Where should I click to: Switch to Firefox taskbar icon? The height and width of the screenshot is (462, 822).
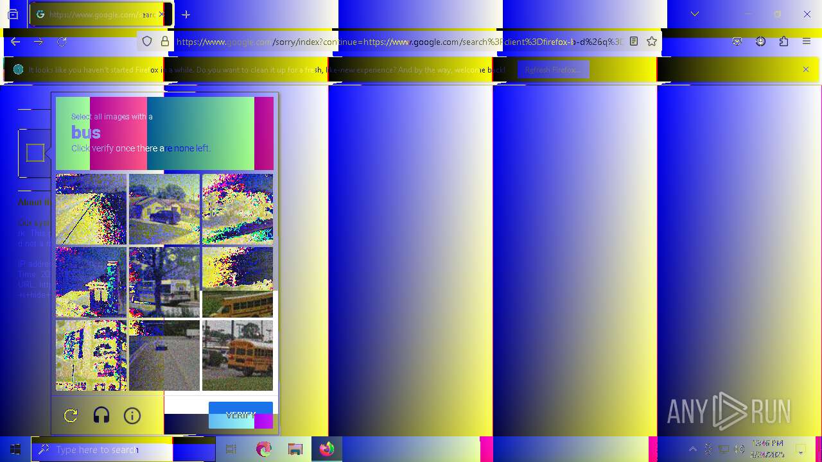(x=327, y=449)
